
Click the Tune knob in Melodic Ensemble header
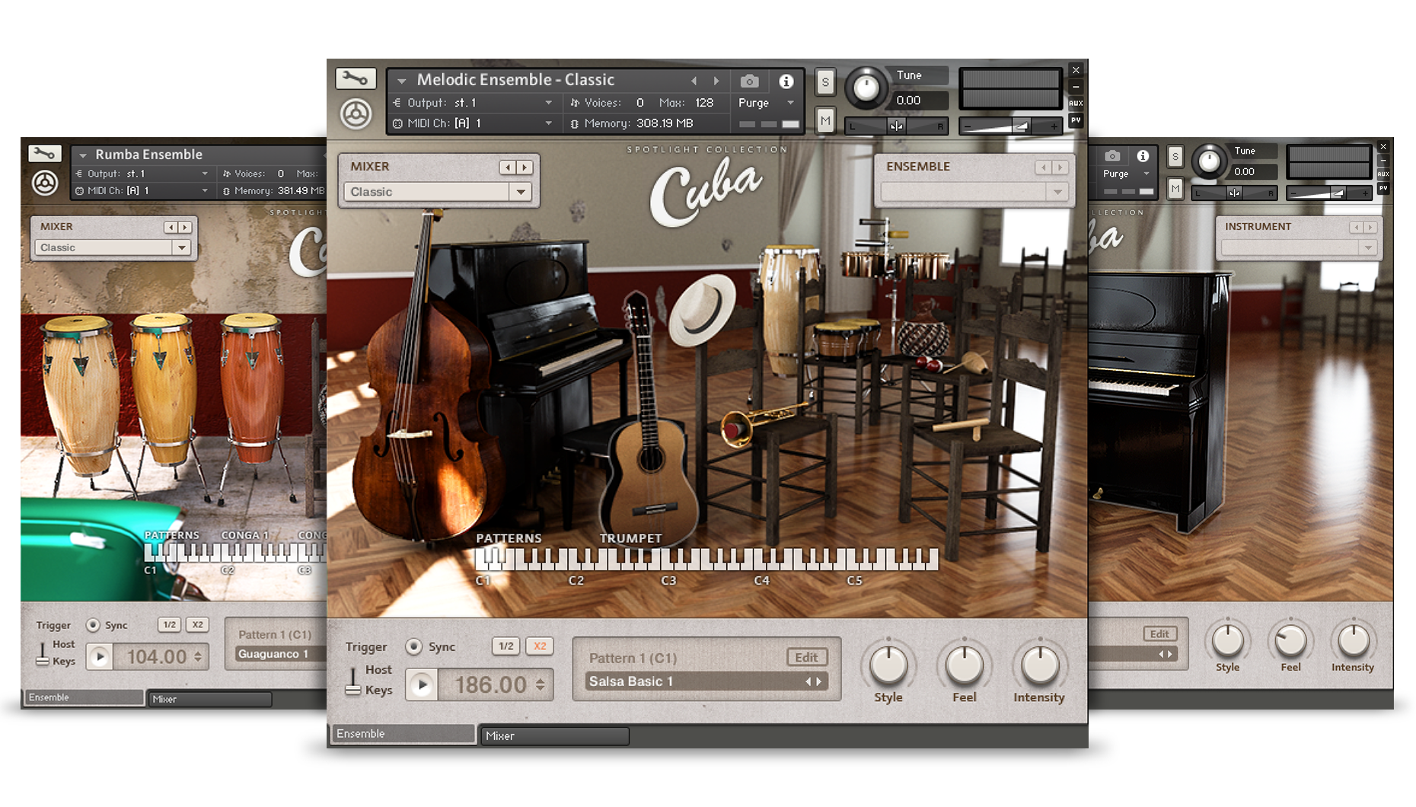[866, 88]
